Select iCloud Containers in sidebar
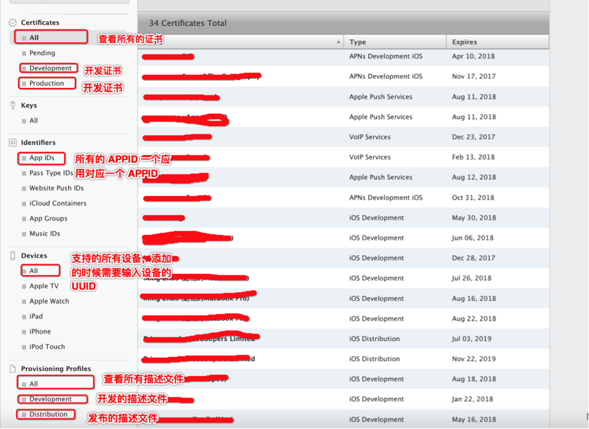The width and height of the screenshot is (589, 429). point(58,203)
